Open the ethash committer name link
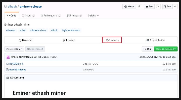The height and width of the screenshot is (100, 181). (14, 57)
